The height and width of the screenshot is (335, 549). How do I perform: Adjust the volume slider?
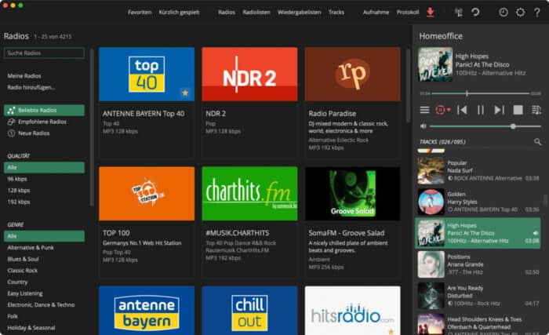tap(485, 126)
